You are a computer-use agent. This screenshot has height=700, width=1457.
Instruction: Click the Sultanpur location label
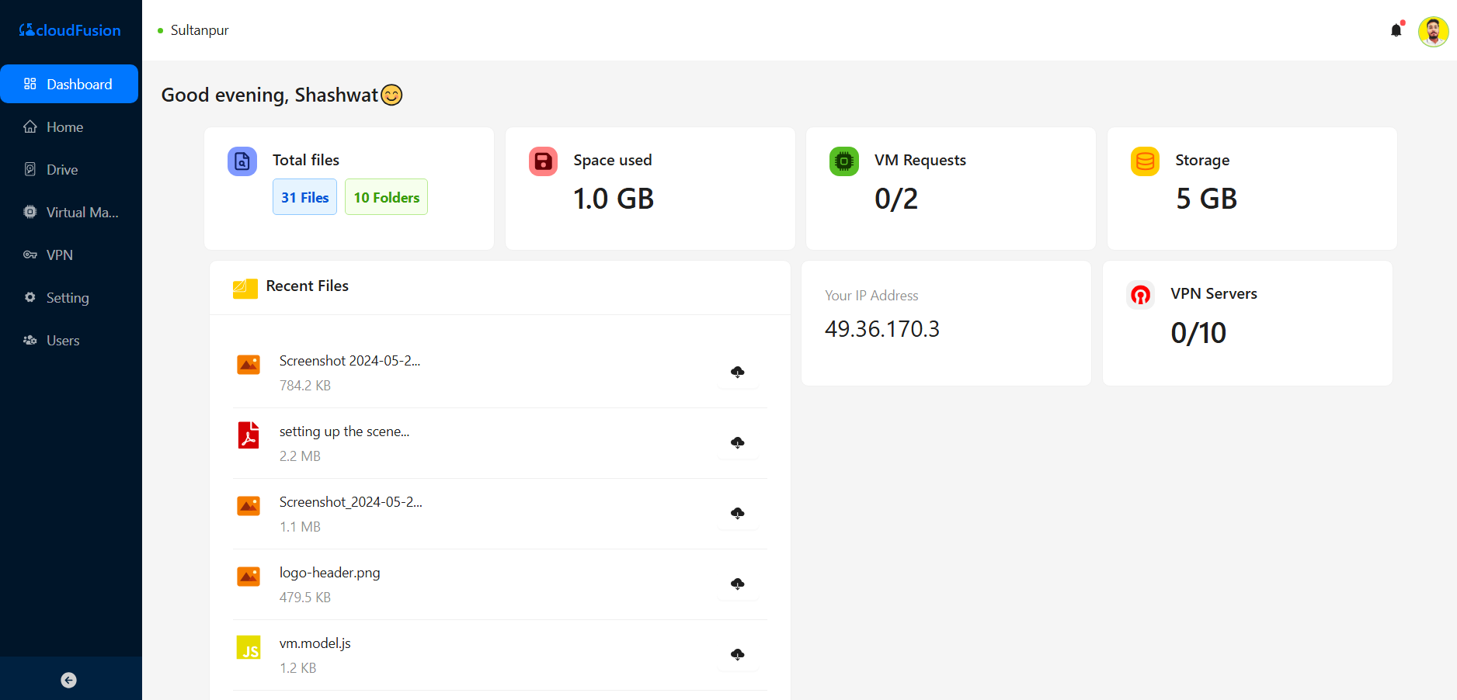coord(200,30)
